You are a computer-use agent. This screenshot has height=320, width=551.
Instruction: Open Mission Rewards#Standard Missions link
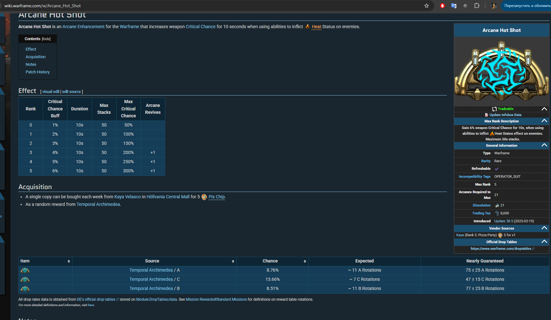point(216,299)
